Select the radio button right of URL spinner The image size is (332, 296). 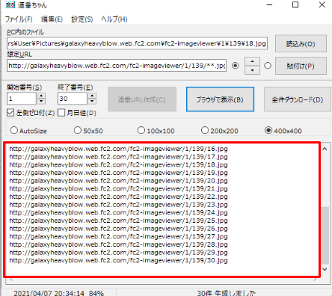[x=268, y=66]
